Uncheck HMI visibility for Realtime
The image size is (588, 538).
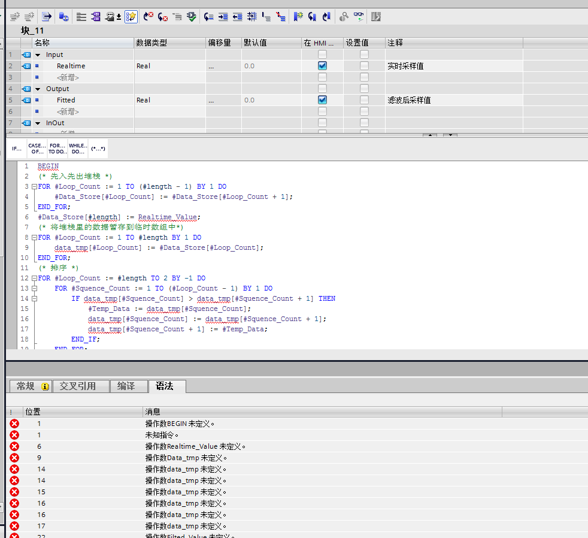click(322, 66)
